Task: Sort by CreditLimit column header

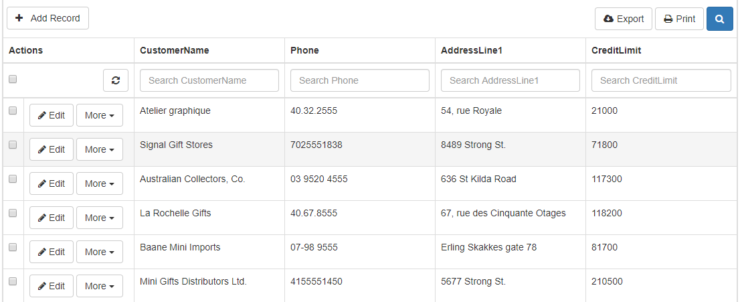Action: (x=616, y=50)
